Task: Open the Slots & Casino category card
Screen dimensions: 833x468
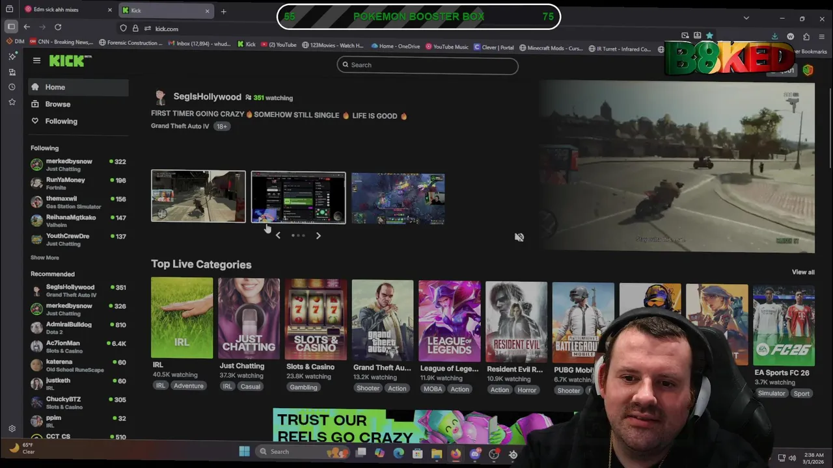Action: click(x=316, y=320)
